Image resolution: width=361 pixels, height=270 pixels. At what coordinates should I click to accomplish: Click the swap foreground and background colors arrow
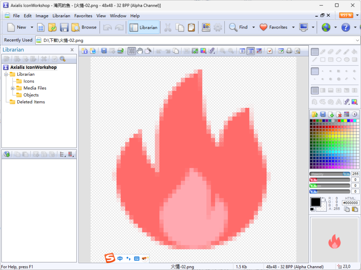[x=324, y=199]
